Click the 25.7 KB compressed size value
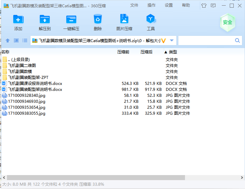Image resolution: width=245 pixels, height=189 pixels. (154, 107)
